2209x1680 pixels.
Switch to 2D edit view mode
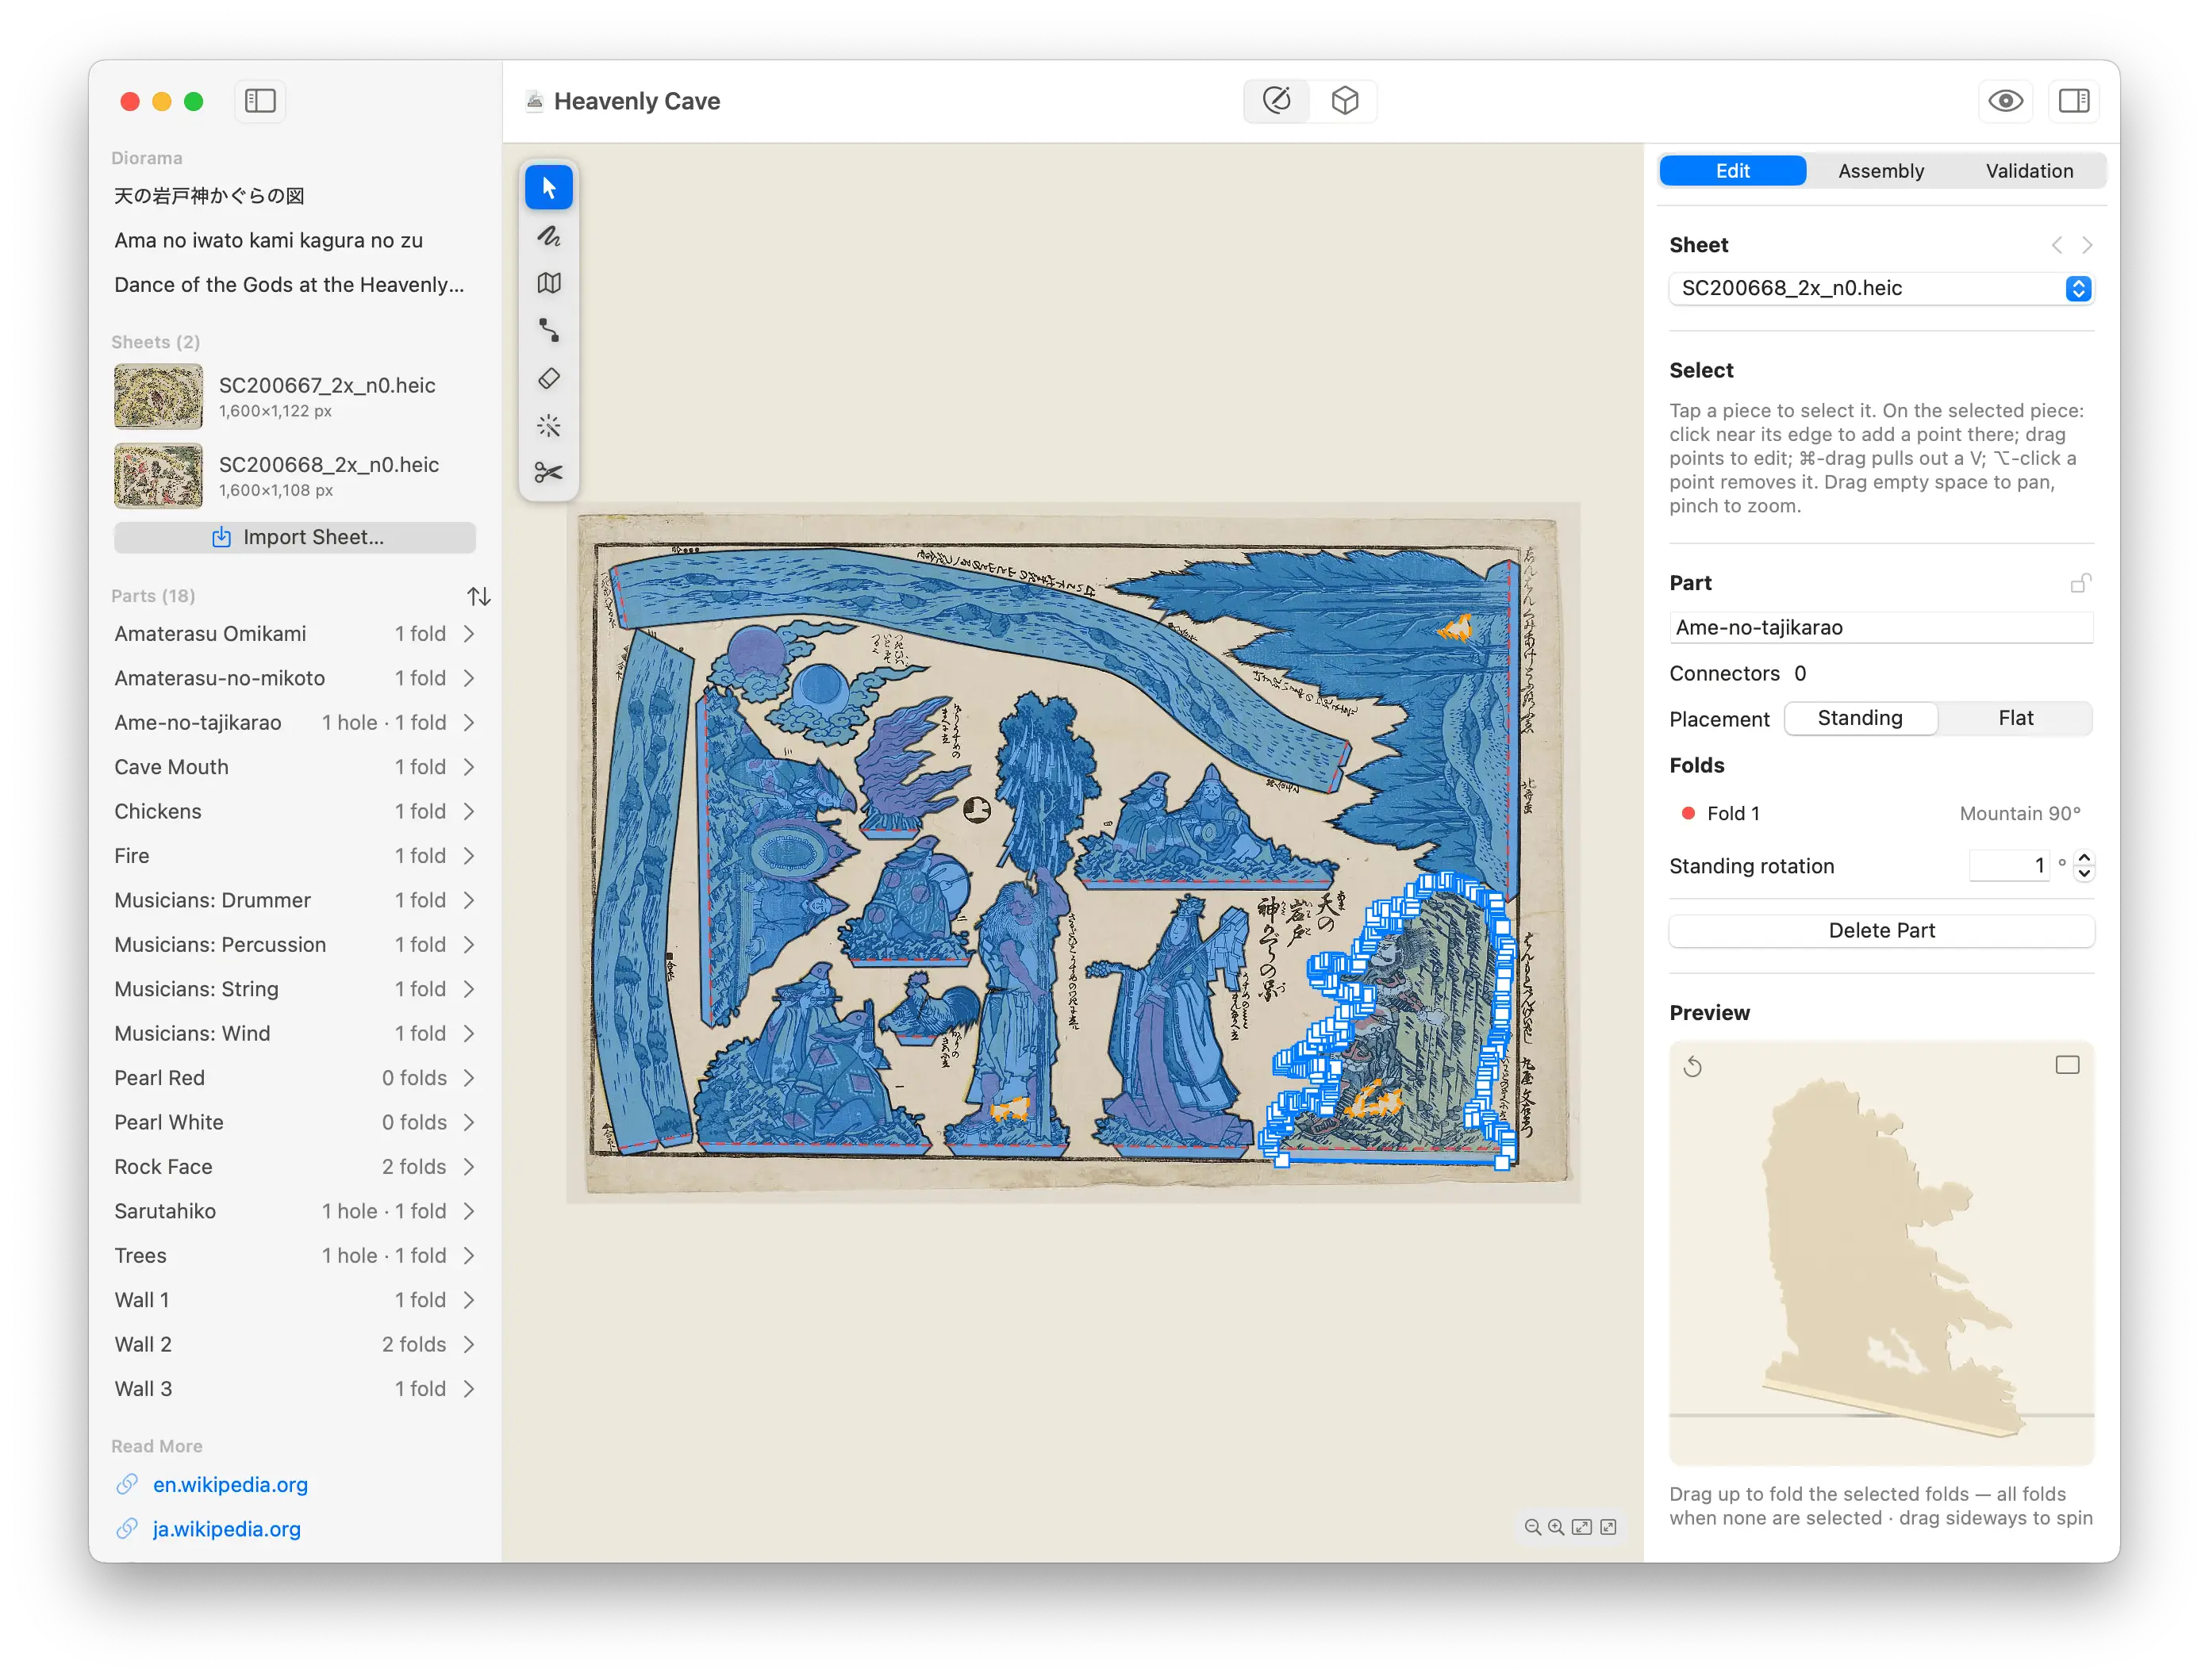coord(1276,101)
